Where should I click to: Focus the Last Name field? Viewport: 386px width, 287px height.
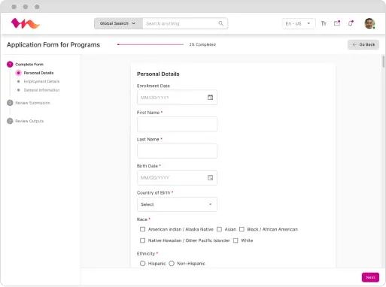177,151
